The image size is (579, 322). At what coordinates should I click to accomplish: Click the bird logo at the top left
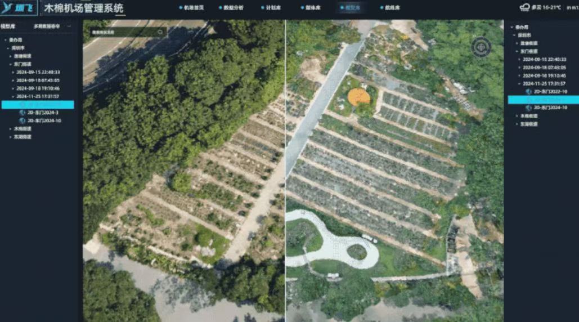(x=7, y=7)
